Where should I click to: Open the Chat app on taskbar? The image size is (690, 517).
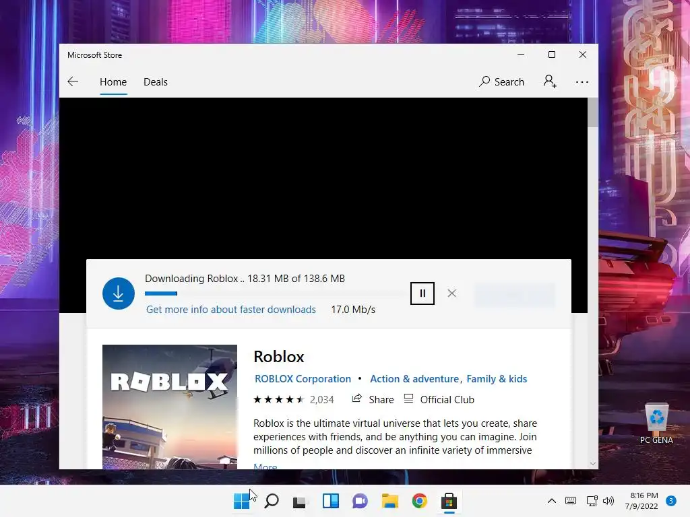tap(360, 501)
